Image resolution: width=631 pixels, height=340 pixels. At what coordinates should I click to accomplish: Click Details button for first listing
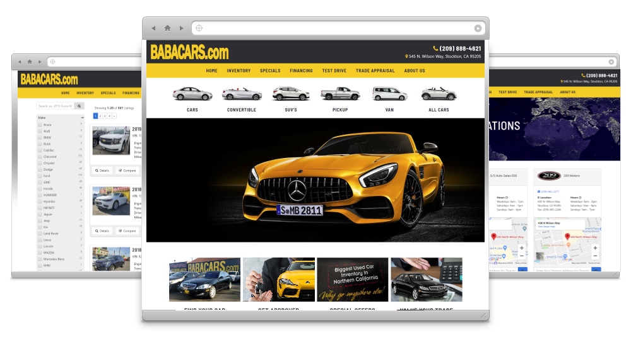coord(102,171)
